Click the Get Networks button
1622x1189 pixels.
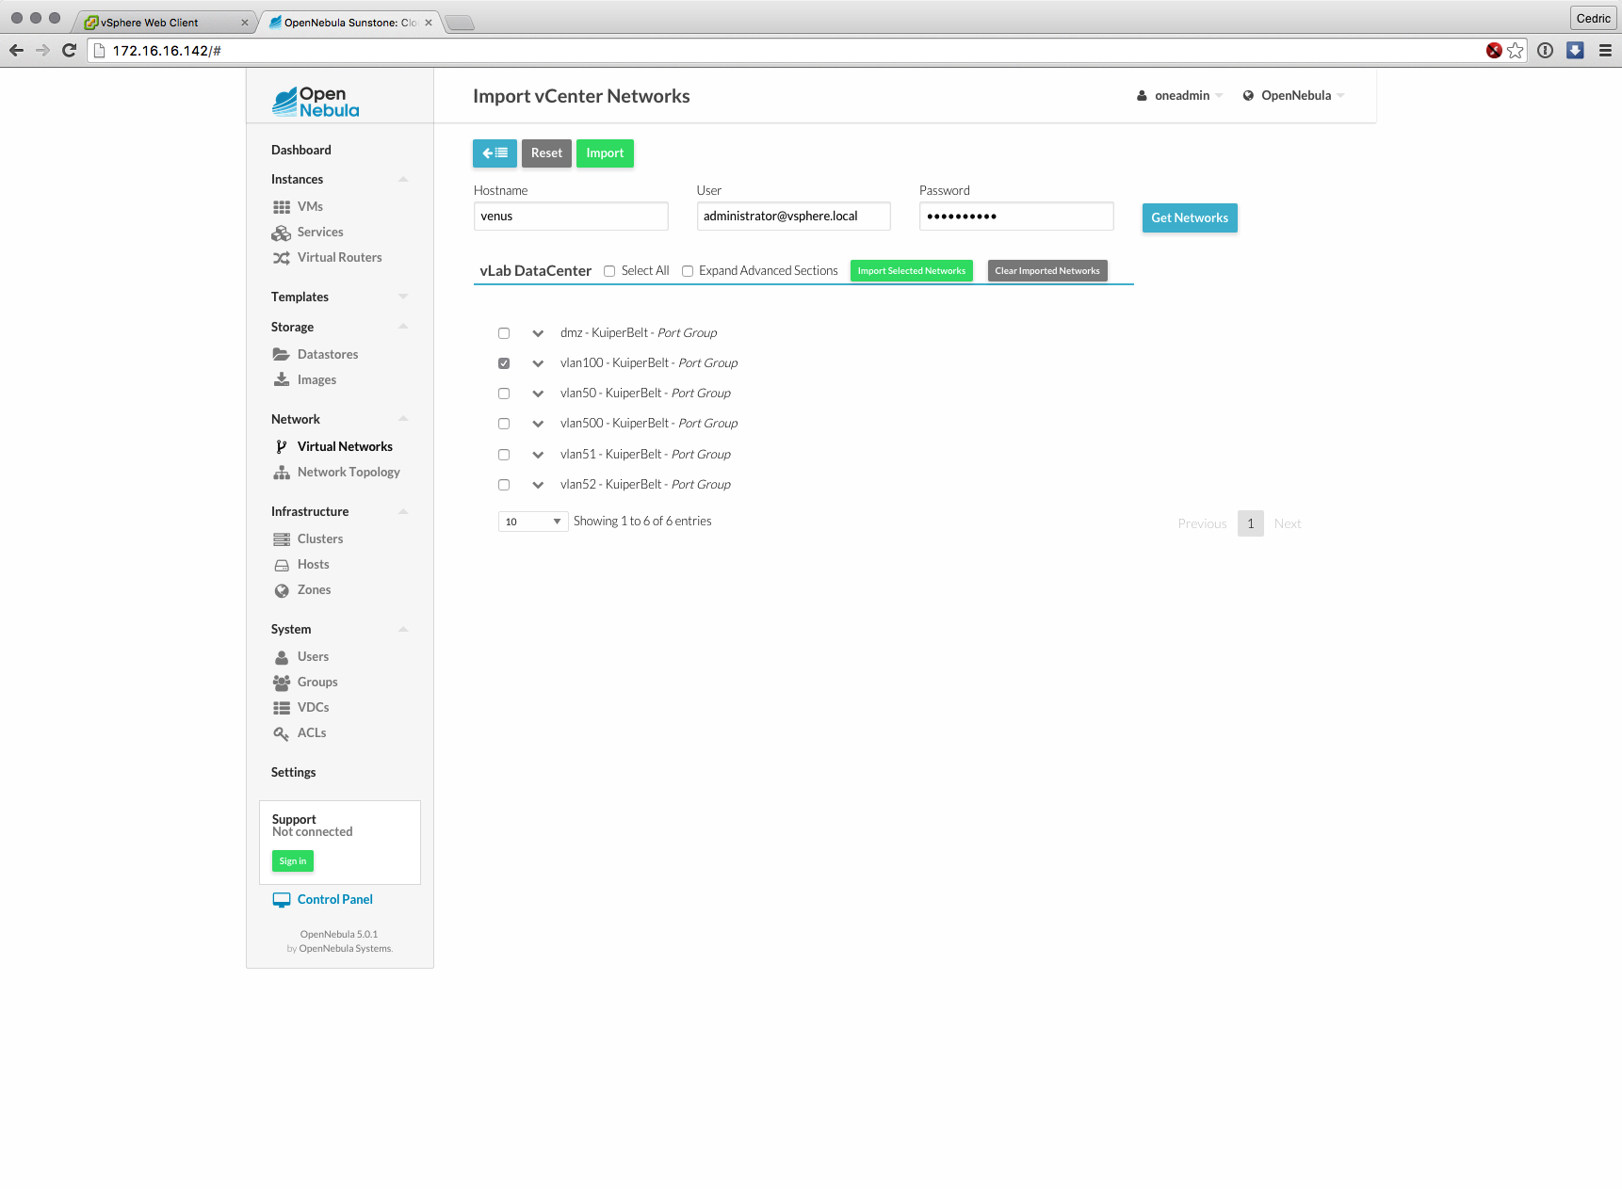(x=1189, y=218)
